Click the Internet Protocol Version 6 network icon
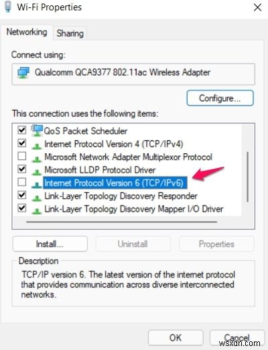This screenshot has height=350, width=268. [x=37, y=185]
